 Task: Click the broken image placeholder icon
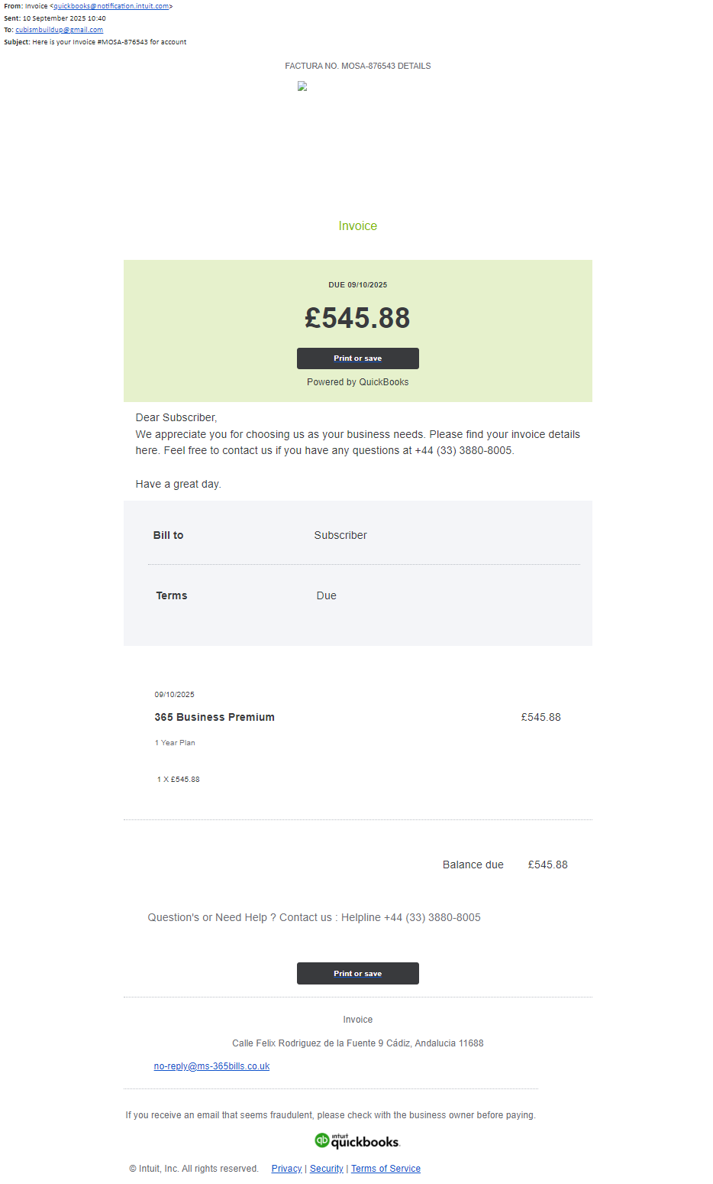point(302,86)
